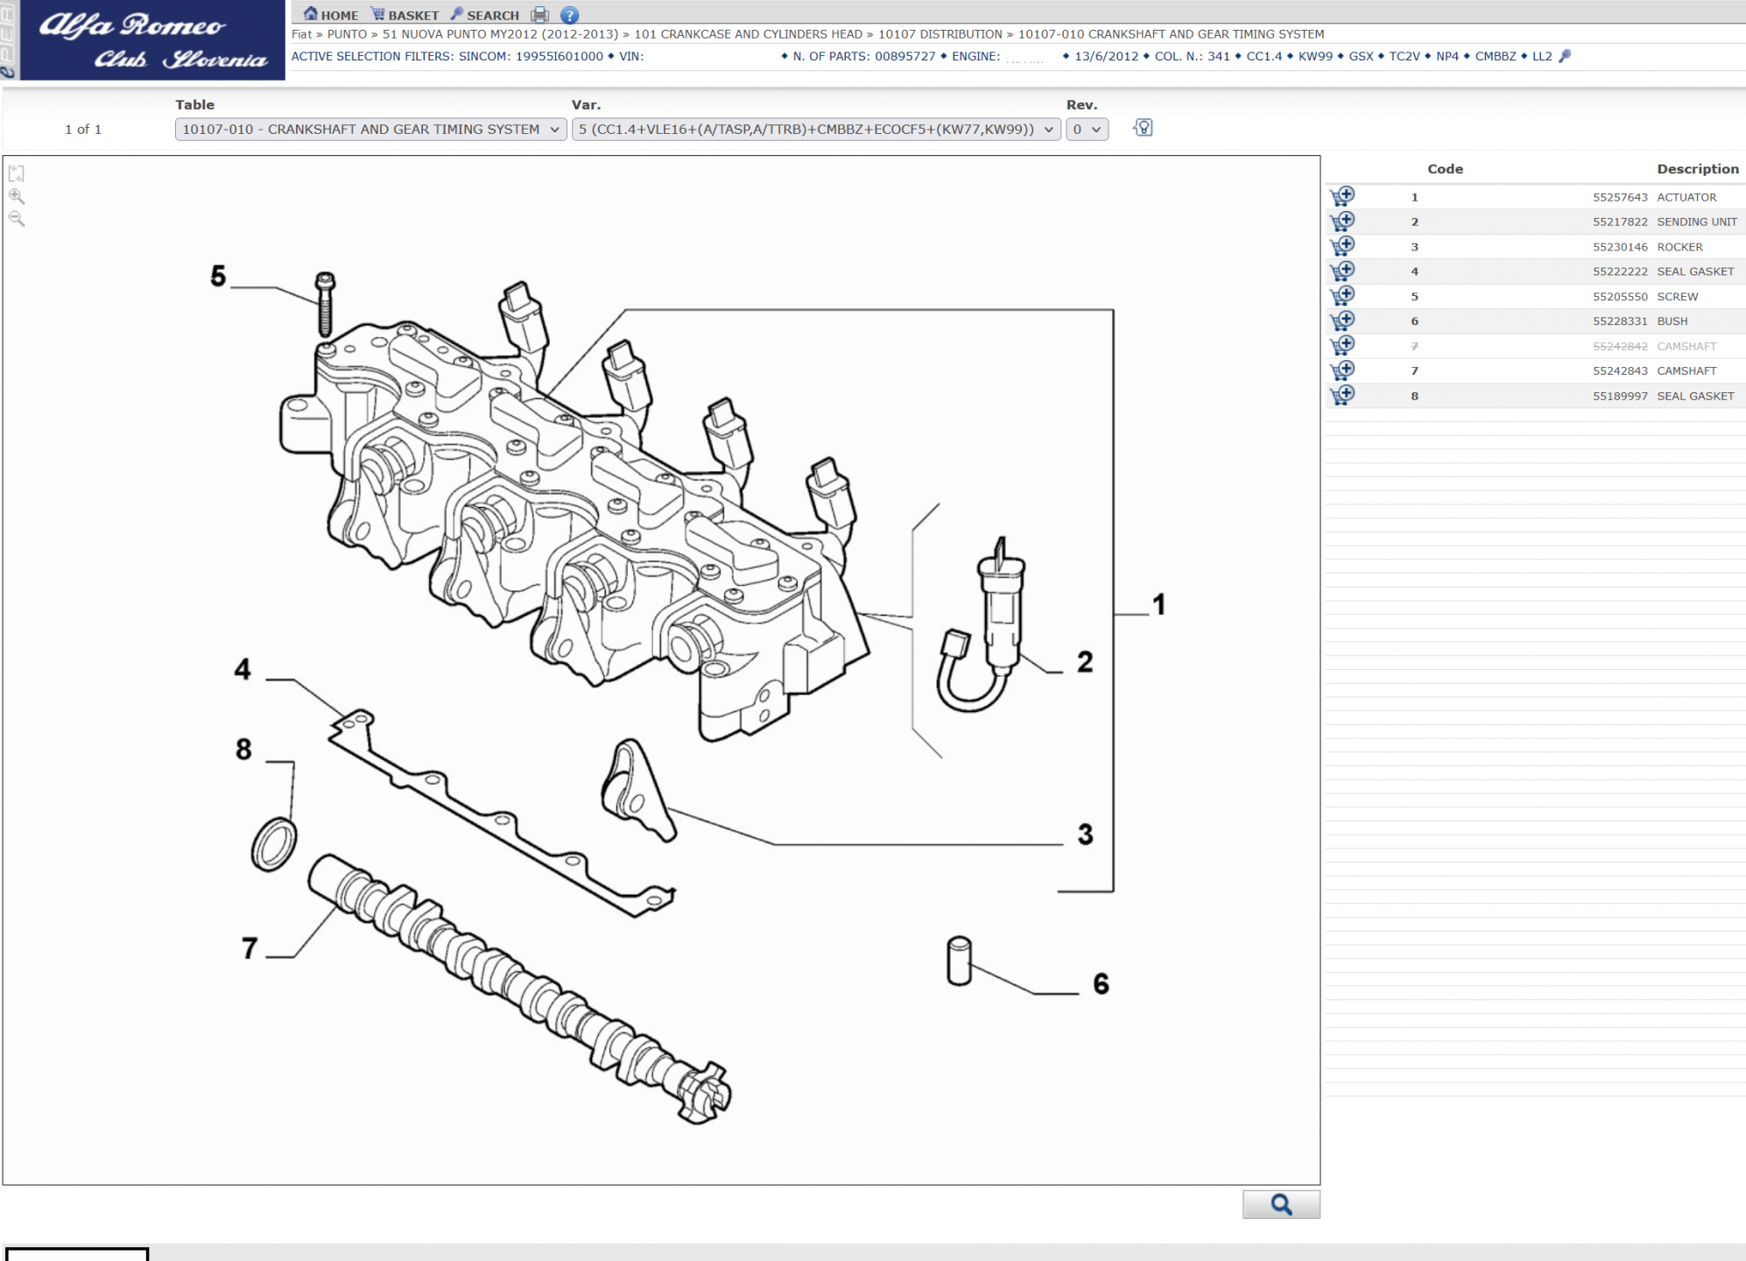Click BUSH description text
The image size is (1746, 1261).
[1672, 321]
